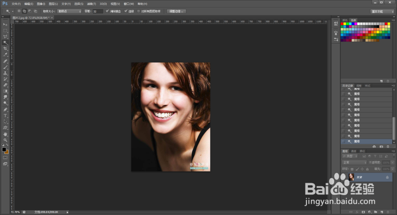Image resolution: width=397 pixels, height=215 pixels.
Task: Select the Clone Stamp tool
Action: click(5, 73)
